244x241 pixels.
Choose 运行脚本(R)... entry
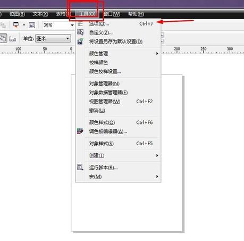click(118, 168)
